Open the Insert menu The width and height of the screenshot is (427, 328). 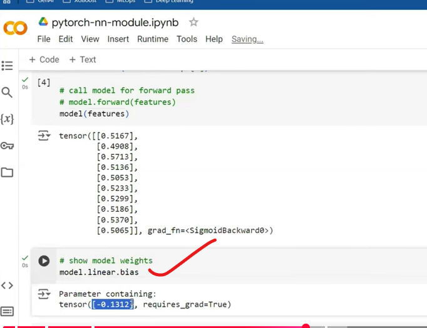[x=118, y=39]
